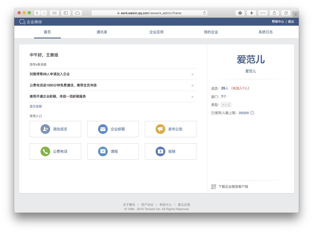Click the 公费电话 green phone icon
The height and width of the screenshot is (233, 313).
(x=45, y=151)
